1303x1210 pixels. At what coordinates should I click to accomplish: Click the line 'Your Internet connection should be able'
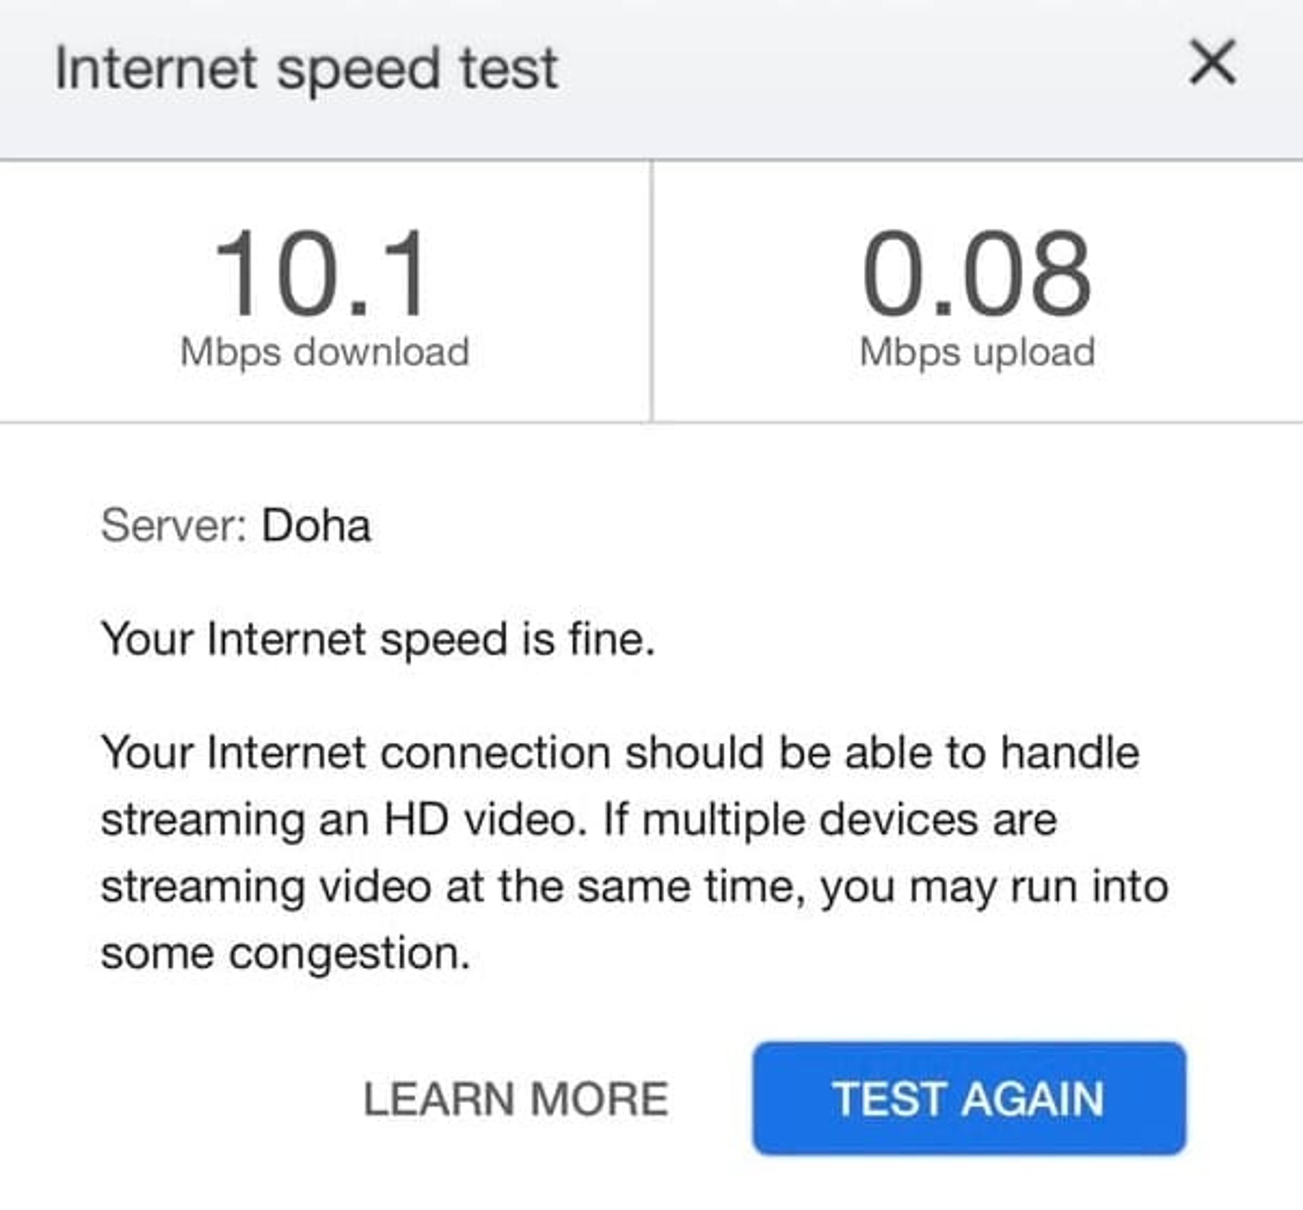[620, 753]
